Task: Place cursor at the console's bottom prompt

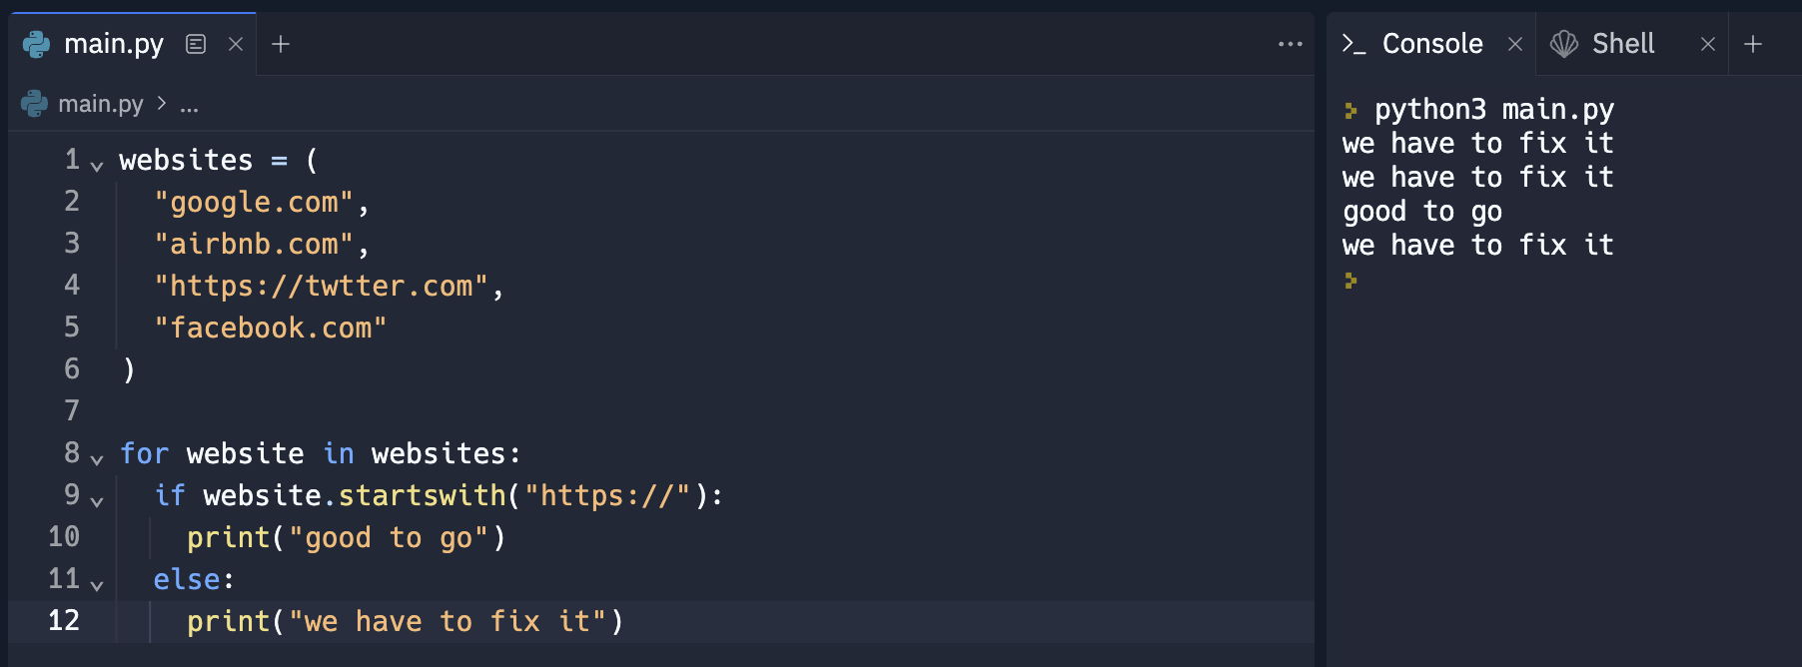Action: click(1351, 281)
